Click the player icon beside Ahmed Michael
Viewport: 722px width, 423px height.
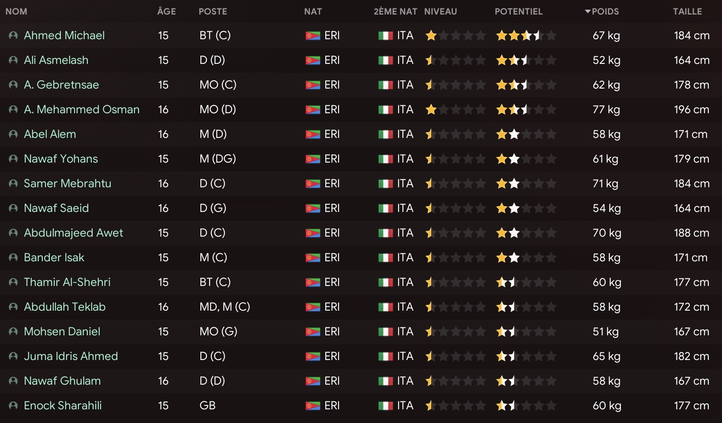(13, 35)
